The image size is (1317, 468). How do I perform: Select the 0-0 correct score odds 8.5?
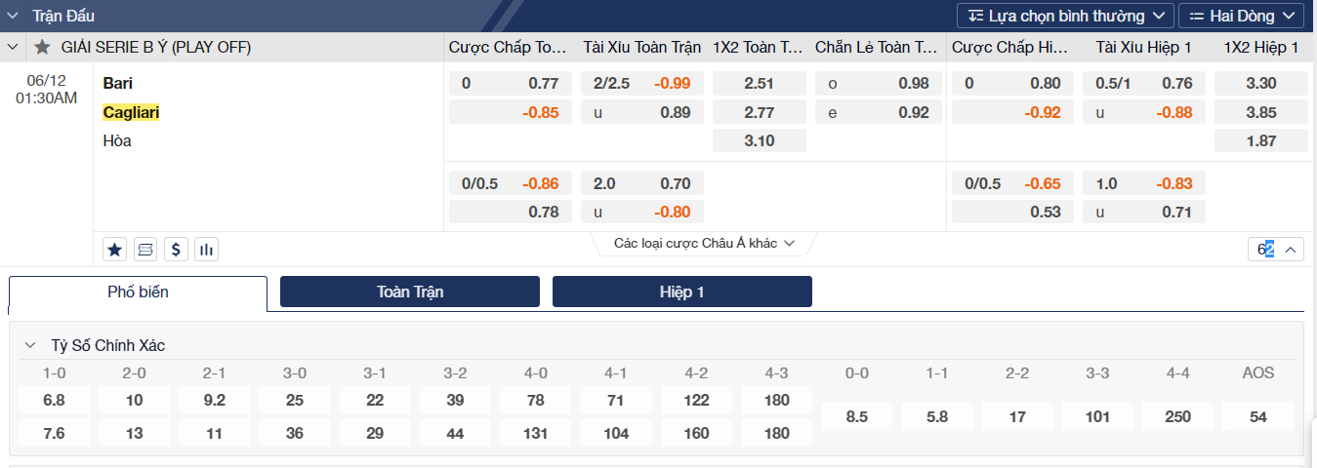[x=857, y=416]
